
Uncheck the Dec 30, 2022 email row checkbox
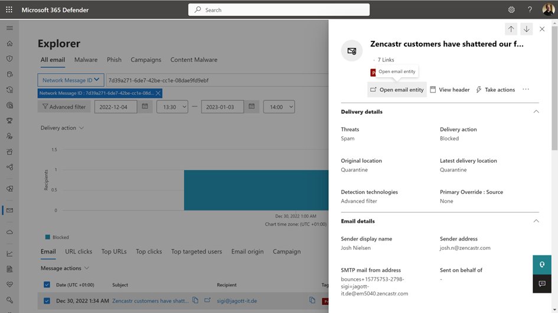pos(47,301)
